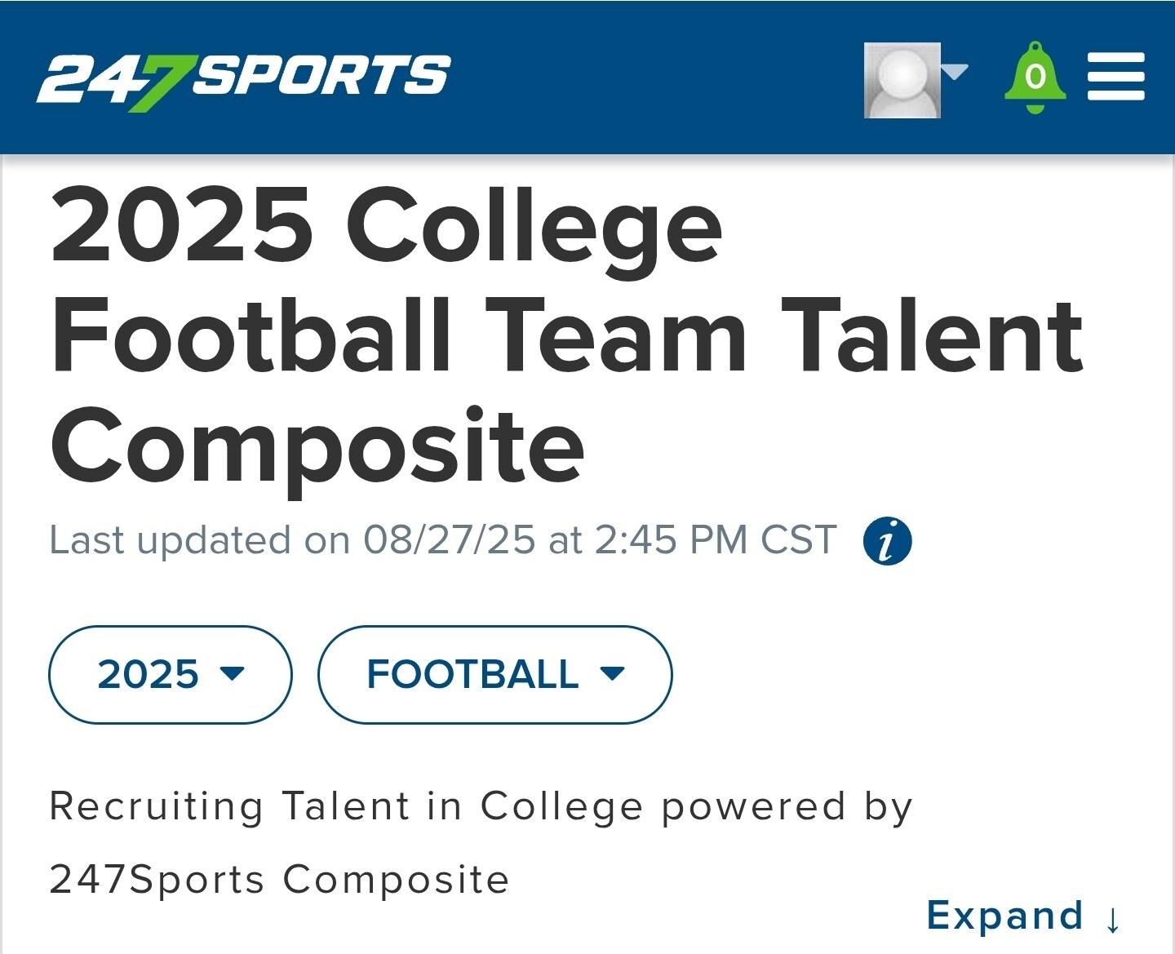Open the green notifications bell
1175x954 pixels.
(x=1035, y=78)
